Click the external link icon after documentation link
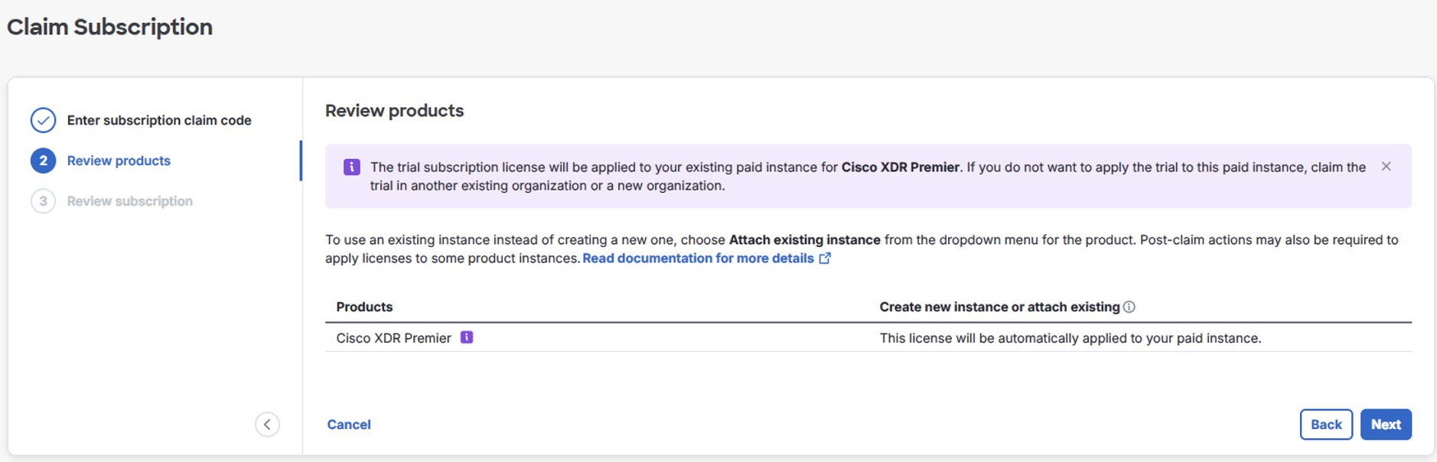The image size is (1437, 462). [x=825, y=259]
